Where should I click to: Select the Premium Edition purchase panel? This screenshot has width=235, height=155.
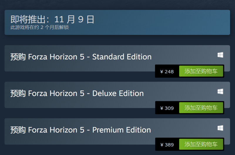tap(117, 131)
